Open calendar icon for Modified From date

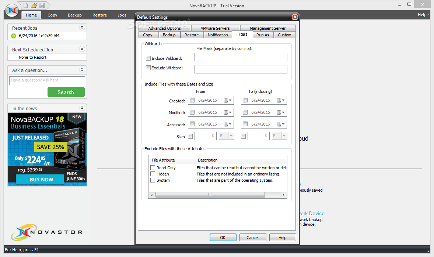228,112
